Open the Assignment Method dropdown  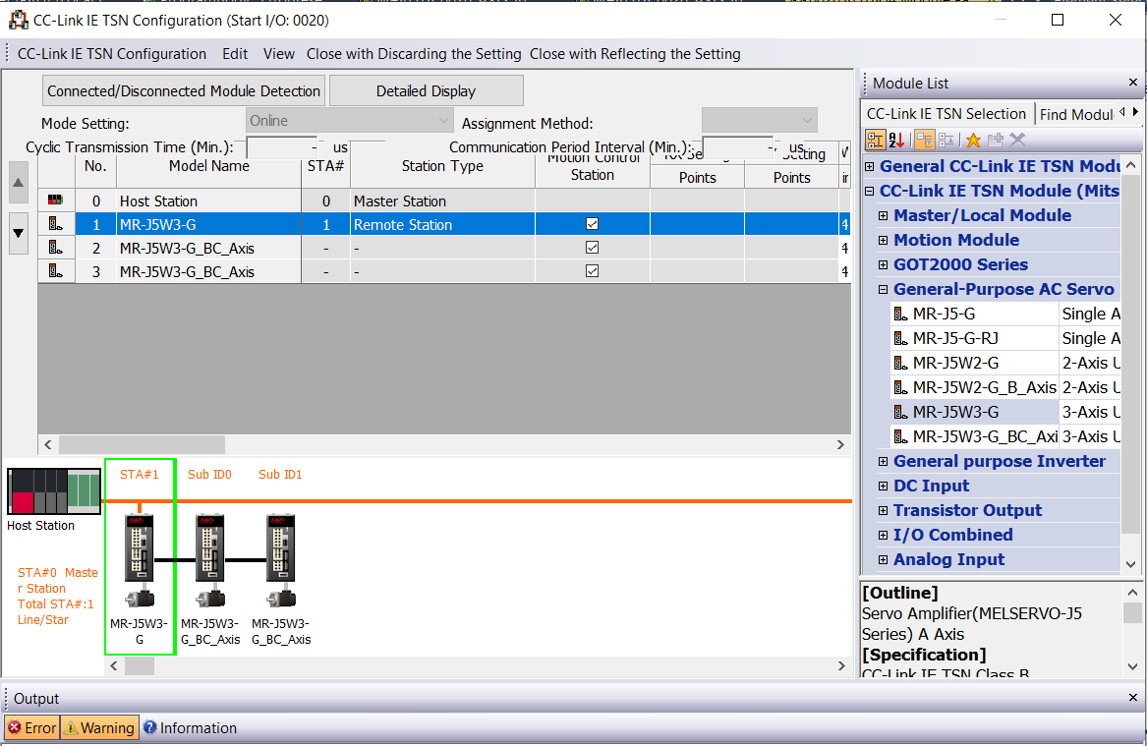760,120
